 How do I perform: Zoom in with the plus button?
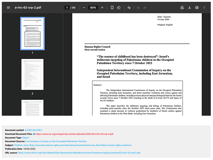102,8
